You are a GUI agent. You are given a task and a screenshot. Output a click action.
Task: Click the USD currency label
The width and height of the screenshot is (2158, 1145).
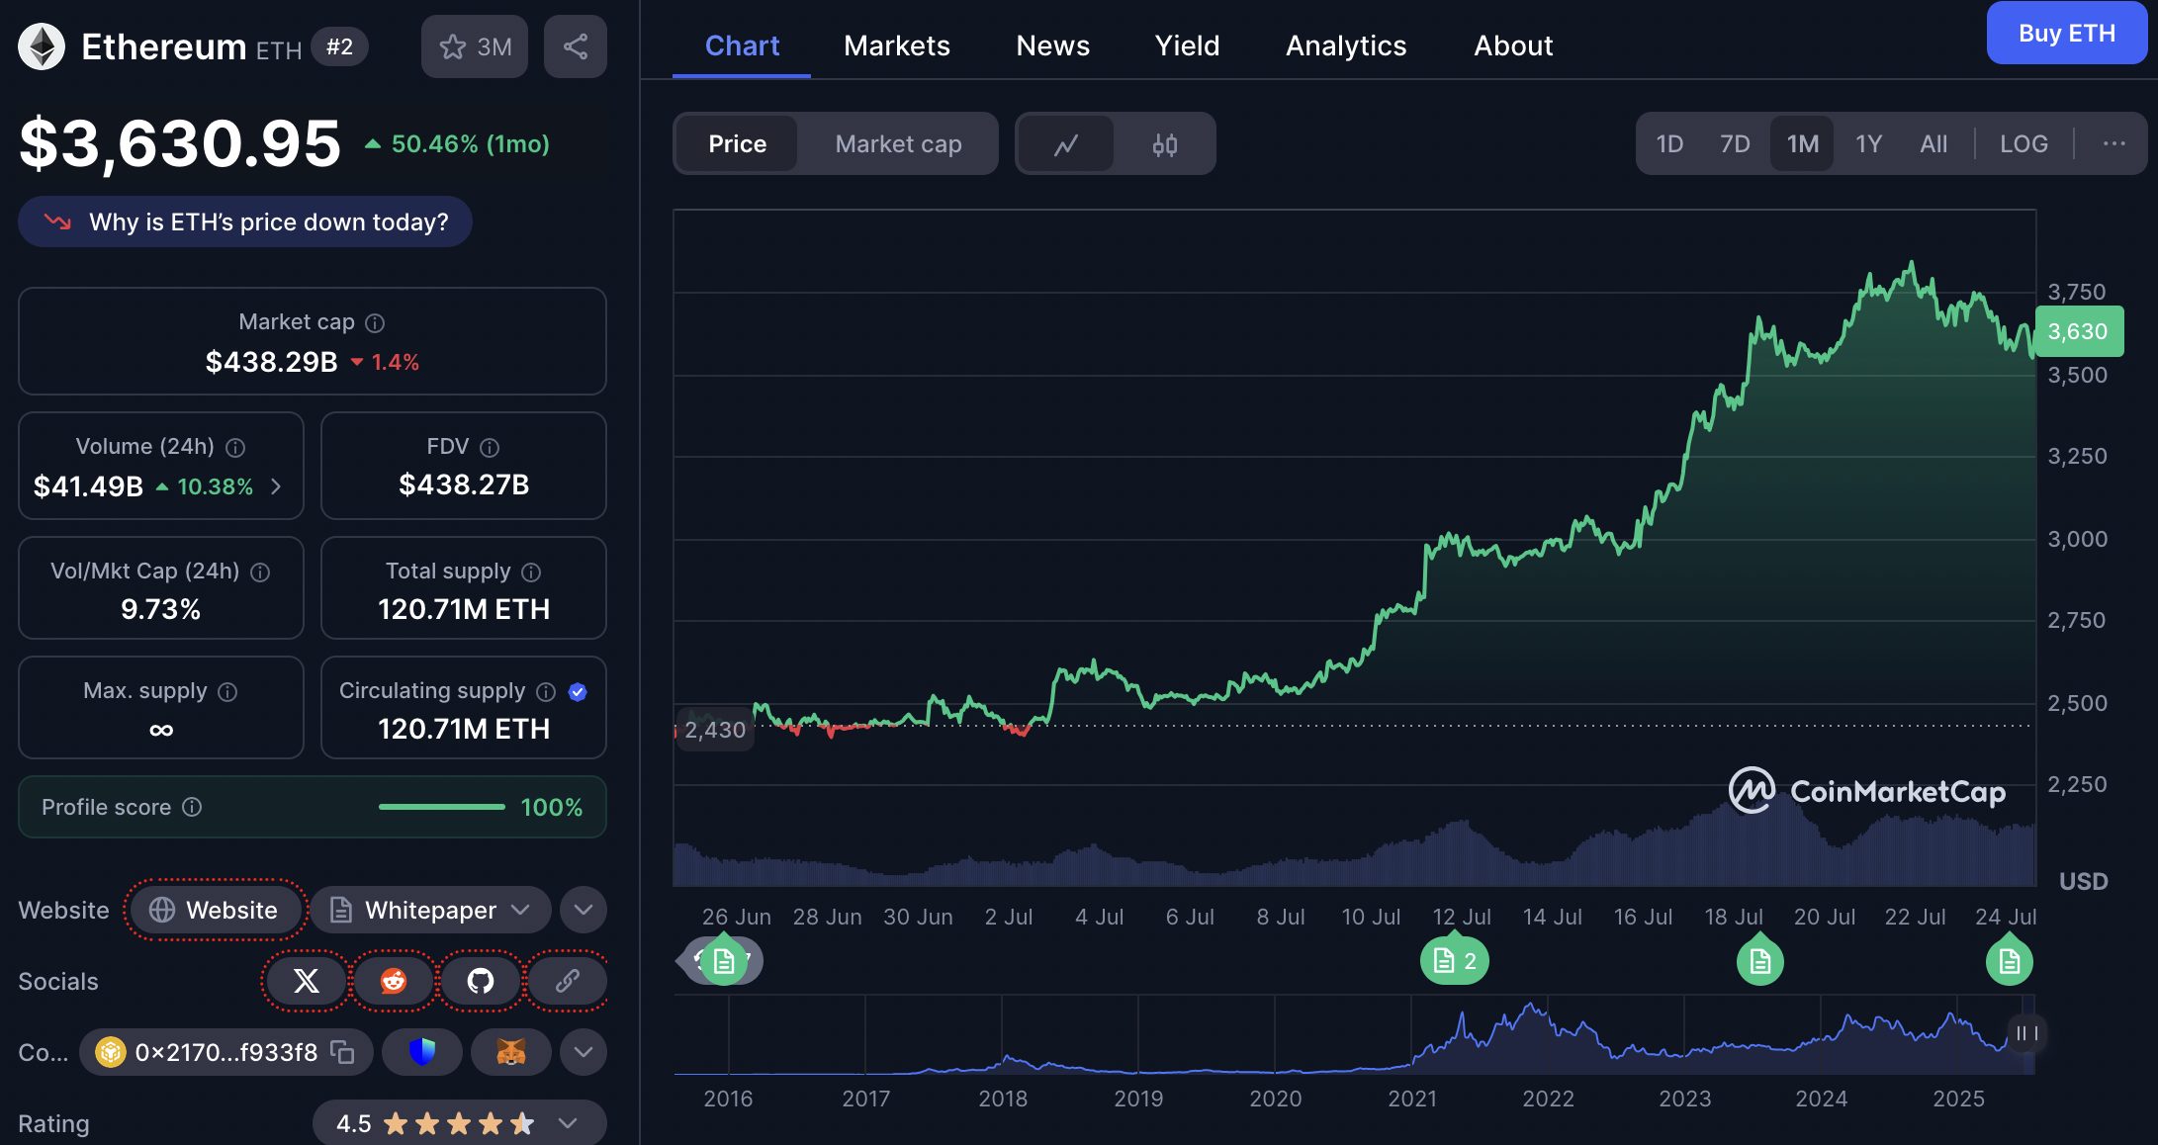[x=2084, y=881]
